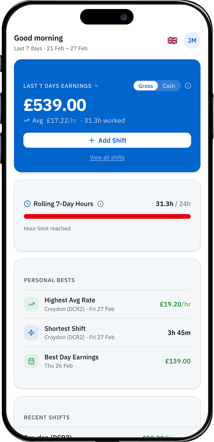Viewport: 214px width, 442px height.
Task: Click the info icon beside Rolling 7-Day Hours
Action: point(100,204)
